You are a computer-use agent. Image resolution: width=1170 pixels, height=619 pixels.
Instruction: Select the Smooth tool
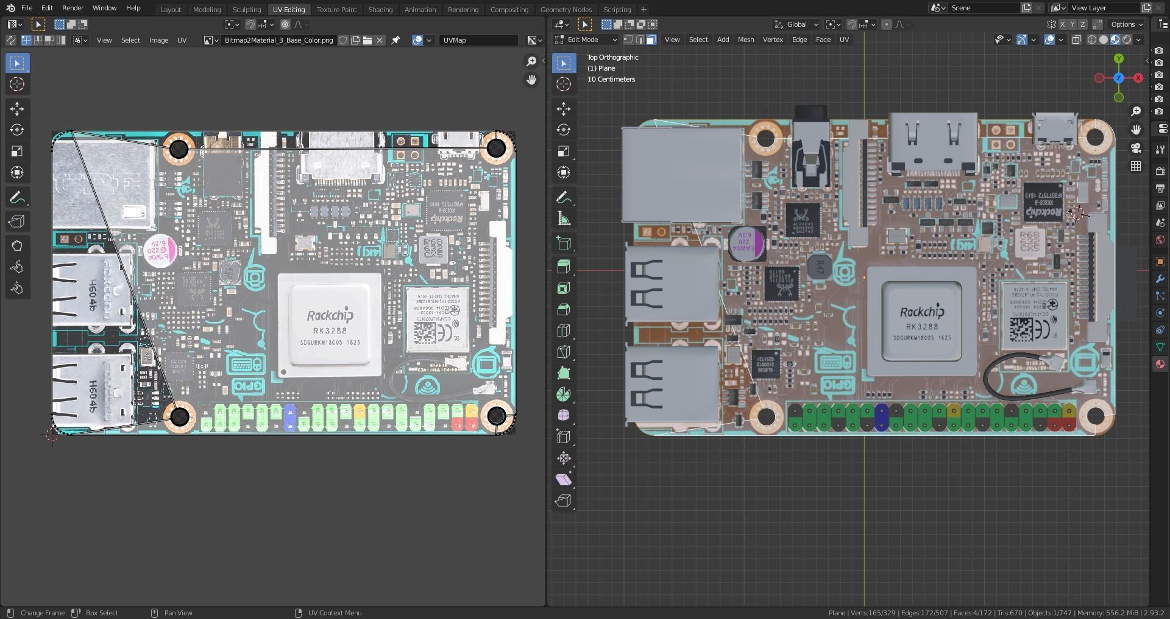click(x=564, y=416)
